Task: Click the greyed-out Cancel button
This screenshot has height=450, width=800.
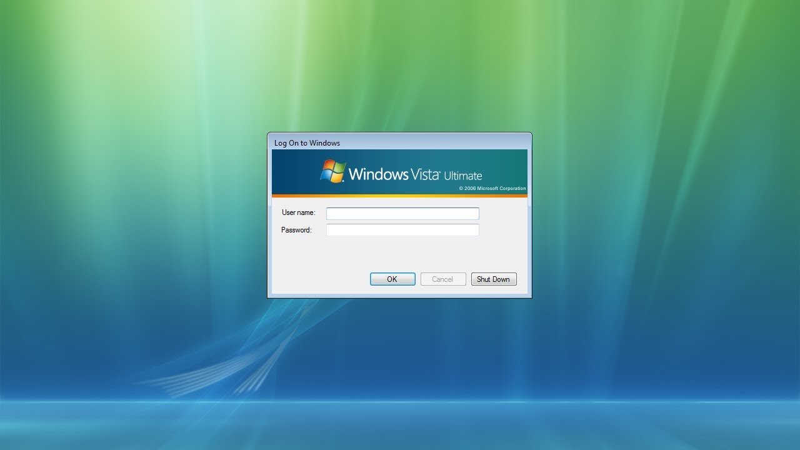Action: click(443, 279)
